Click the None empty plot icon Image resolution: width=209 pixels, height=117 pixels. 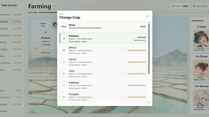coord(64,27)
